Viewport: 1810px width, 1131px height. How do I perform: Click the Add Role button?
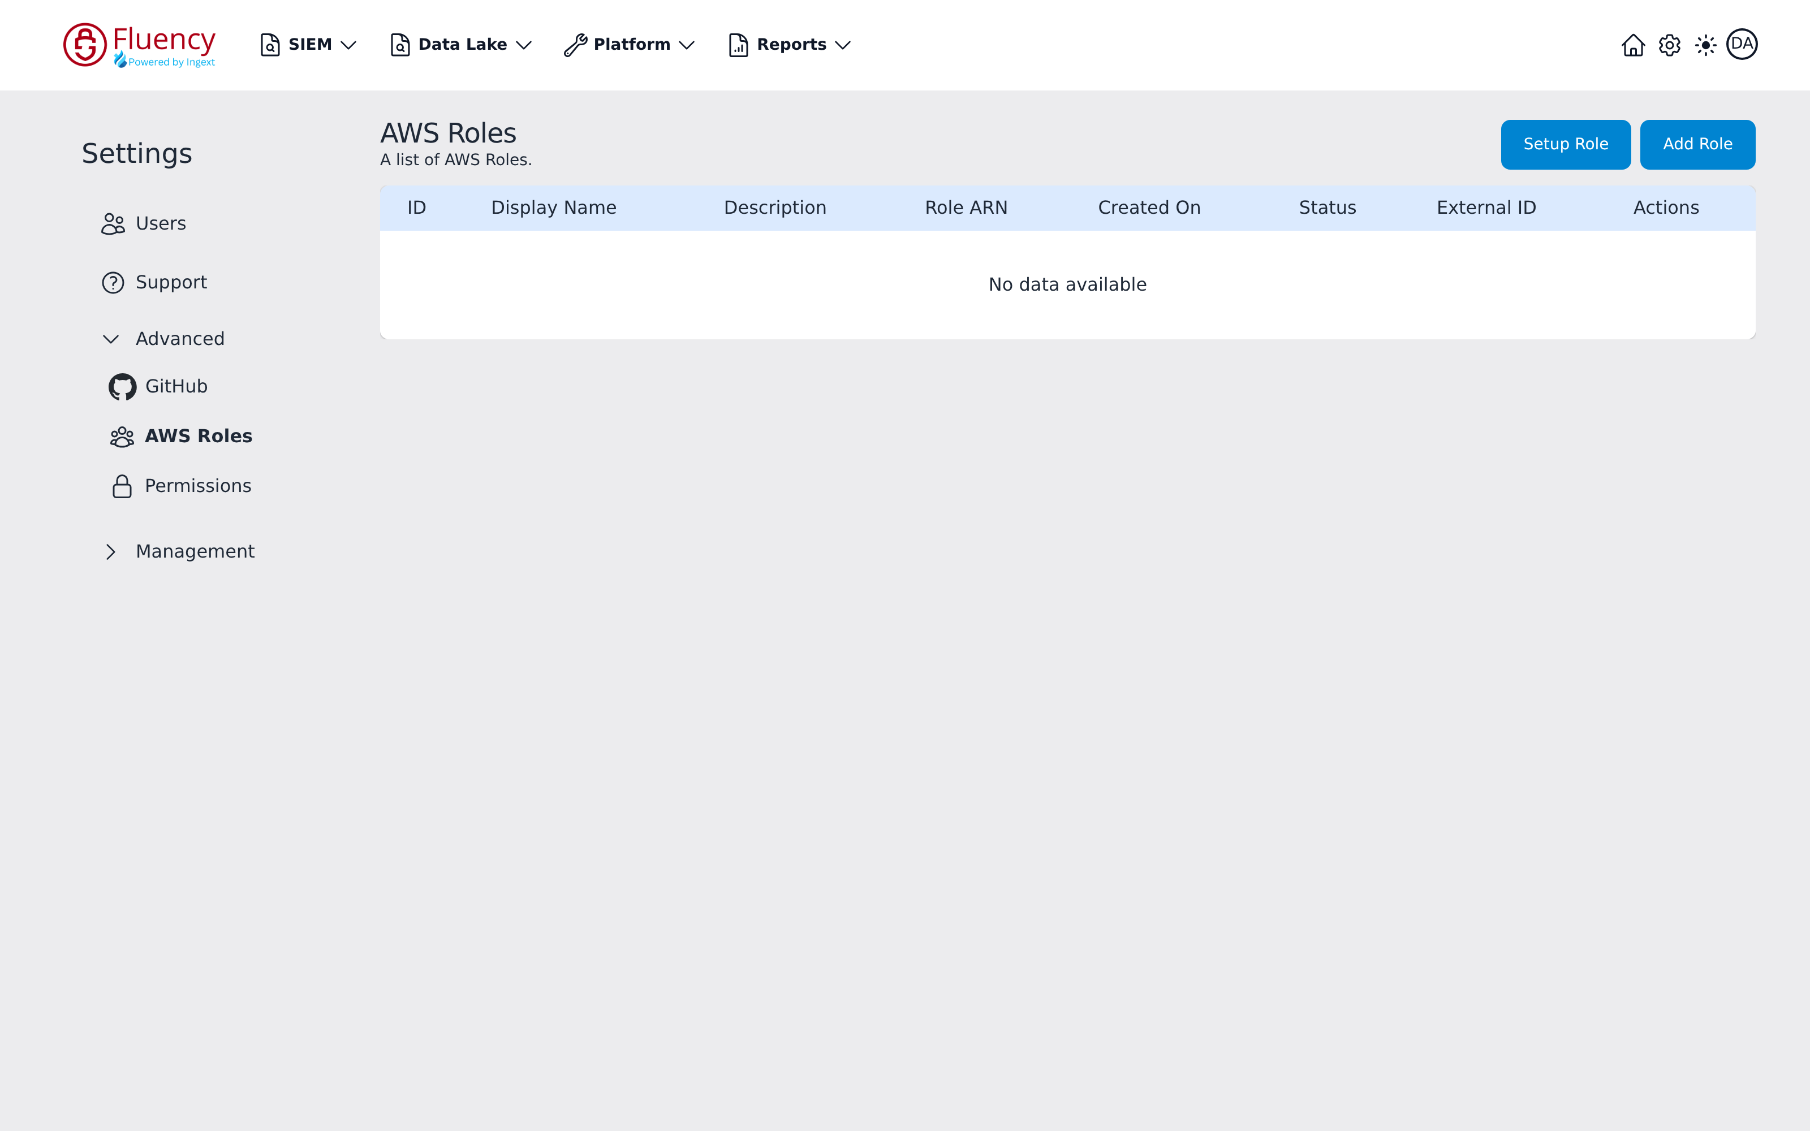point(1697,144)
